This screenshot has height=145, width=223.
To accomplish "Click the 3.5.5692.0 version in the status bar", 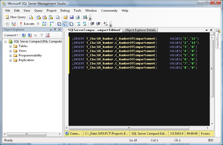I will coord(177,134).
